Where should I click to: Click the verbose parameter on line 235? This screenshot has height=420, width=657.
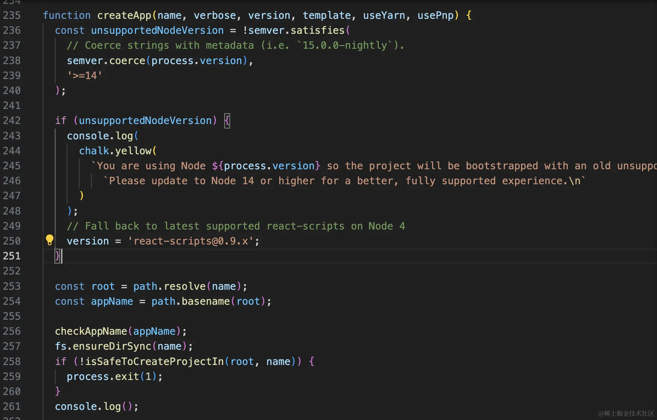[215, 15]
